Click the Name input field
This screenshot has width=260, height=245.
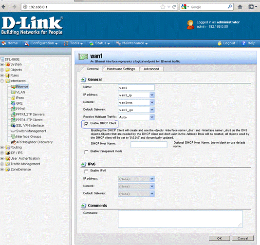[136, 88]
